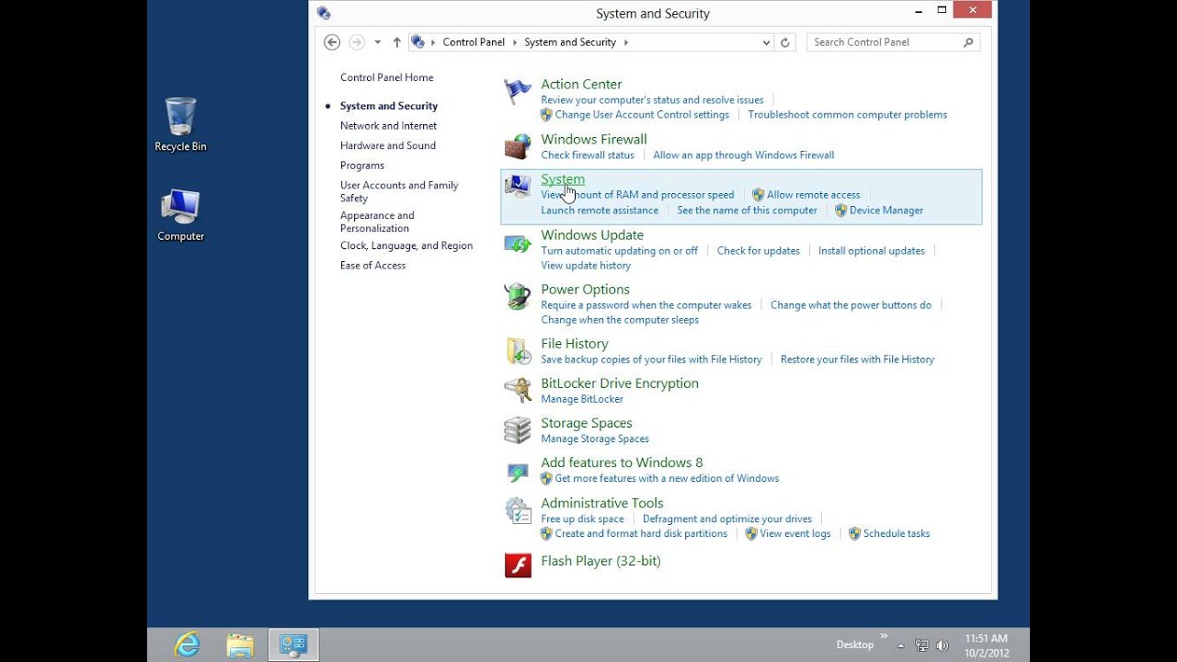Image resolution: width=1177 pixels, height=662 pixels.
Task: Select Network and Internet category
Action: 388,126
